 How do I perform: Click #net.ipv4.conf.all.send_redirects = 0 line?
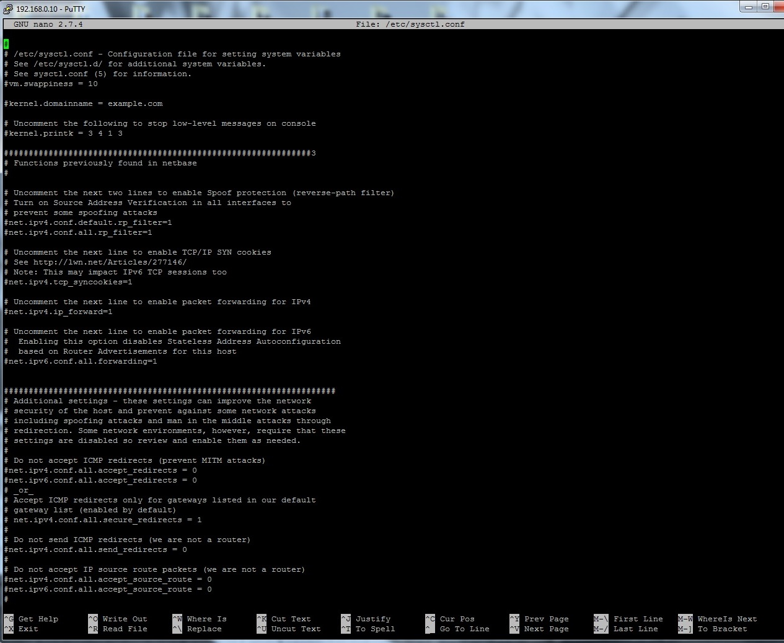coord(95,549)
